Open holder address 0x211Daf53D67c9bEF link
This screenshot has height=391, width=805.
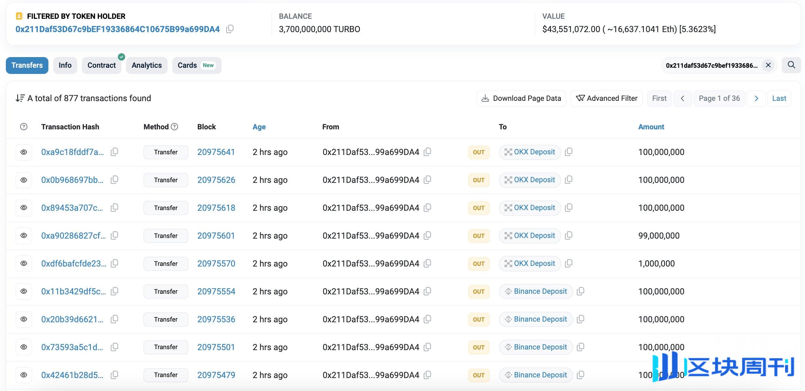pos(118,29)
